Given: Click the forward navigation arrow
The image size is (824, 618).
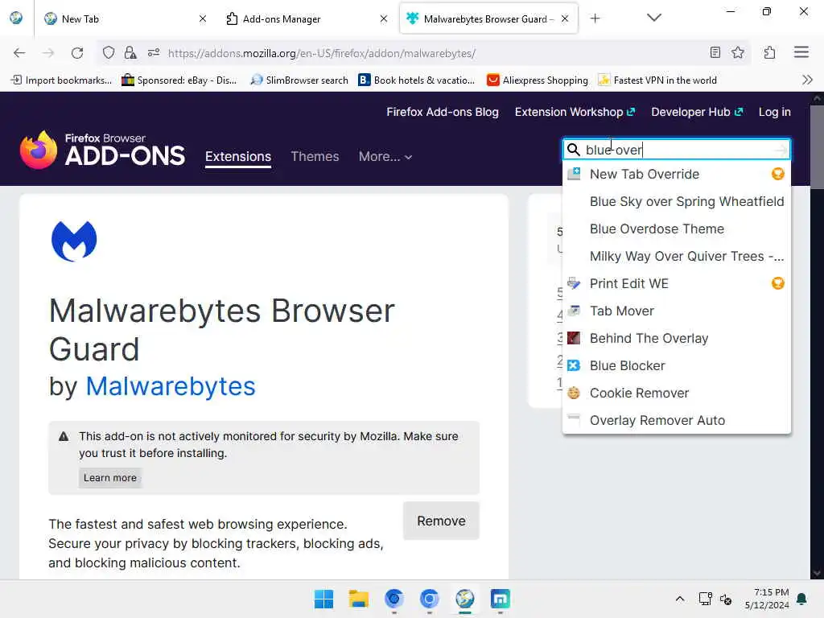Looking at the screenshot, I should point(48,53).
